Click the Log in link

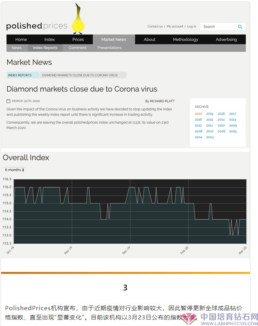192,26
